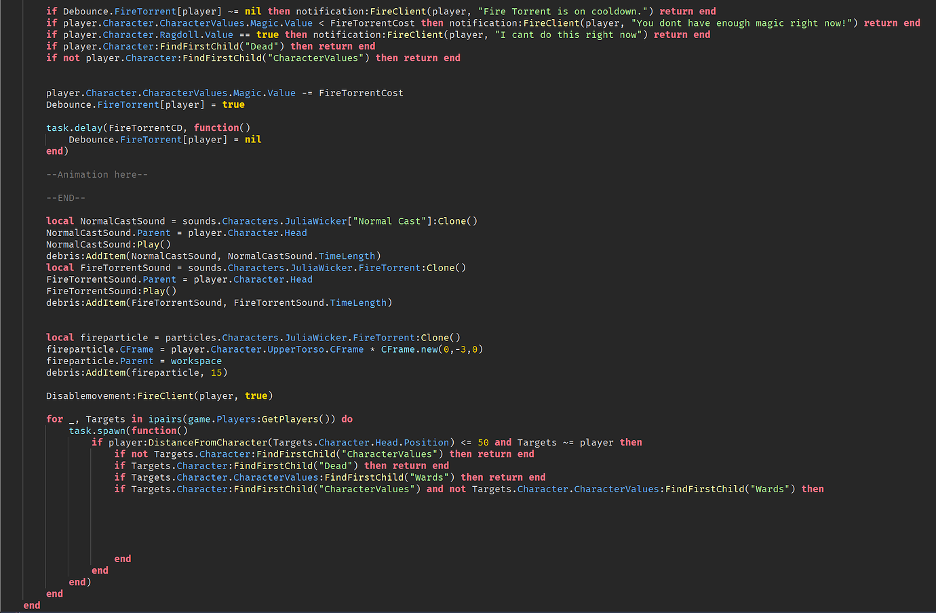This screenshot has width=936, height=613.
Task: Click the Ragdoll.Value comparison statement
Action: point(170,34)
